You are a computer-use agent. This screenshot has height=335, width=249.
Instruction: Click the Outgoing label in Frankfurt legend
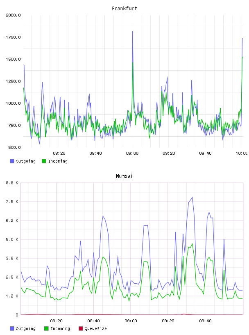click(25, 161)
